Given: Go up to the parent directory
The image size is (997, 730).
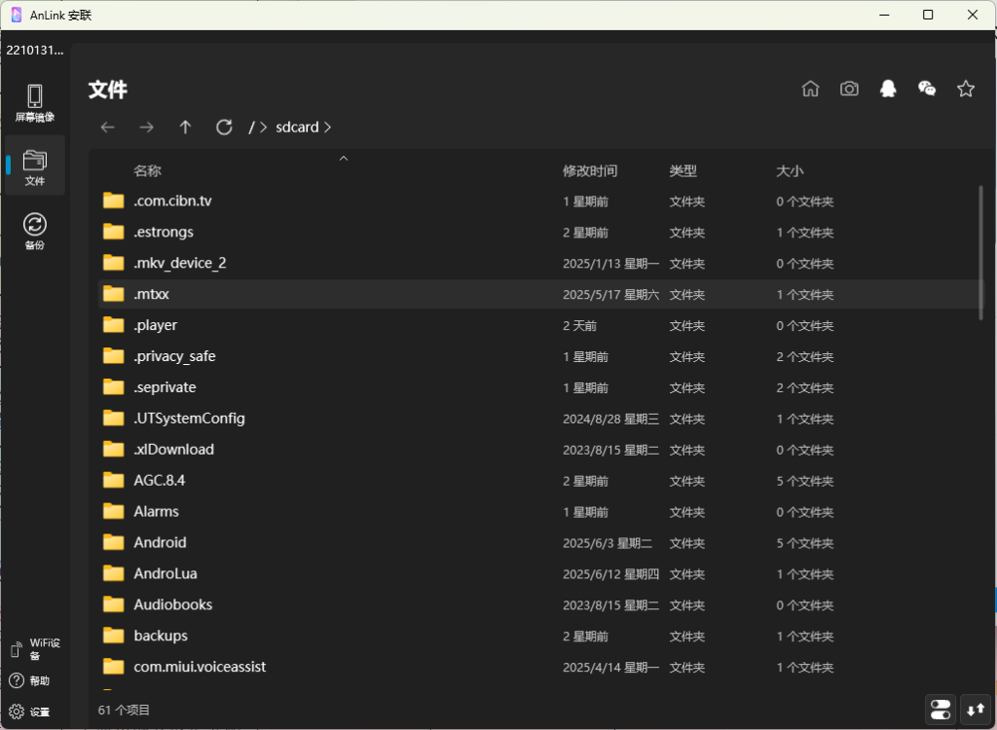Looking at the screenshot, I should point(185,128).
